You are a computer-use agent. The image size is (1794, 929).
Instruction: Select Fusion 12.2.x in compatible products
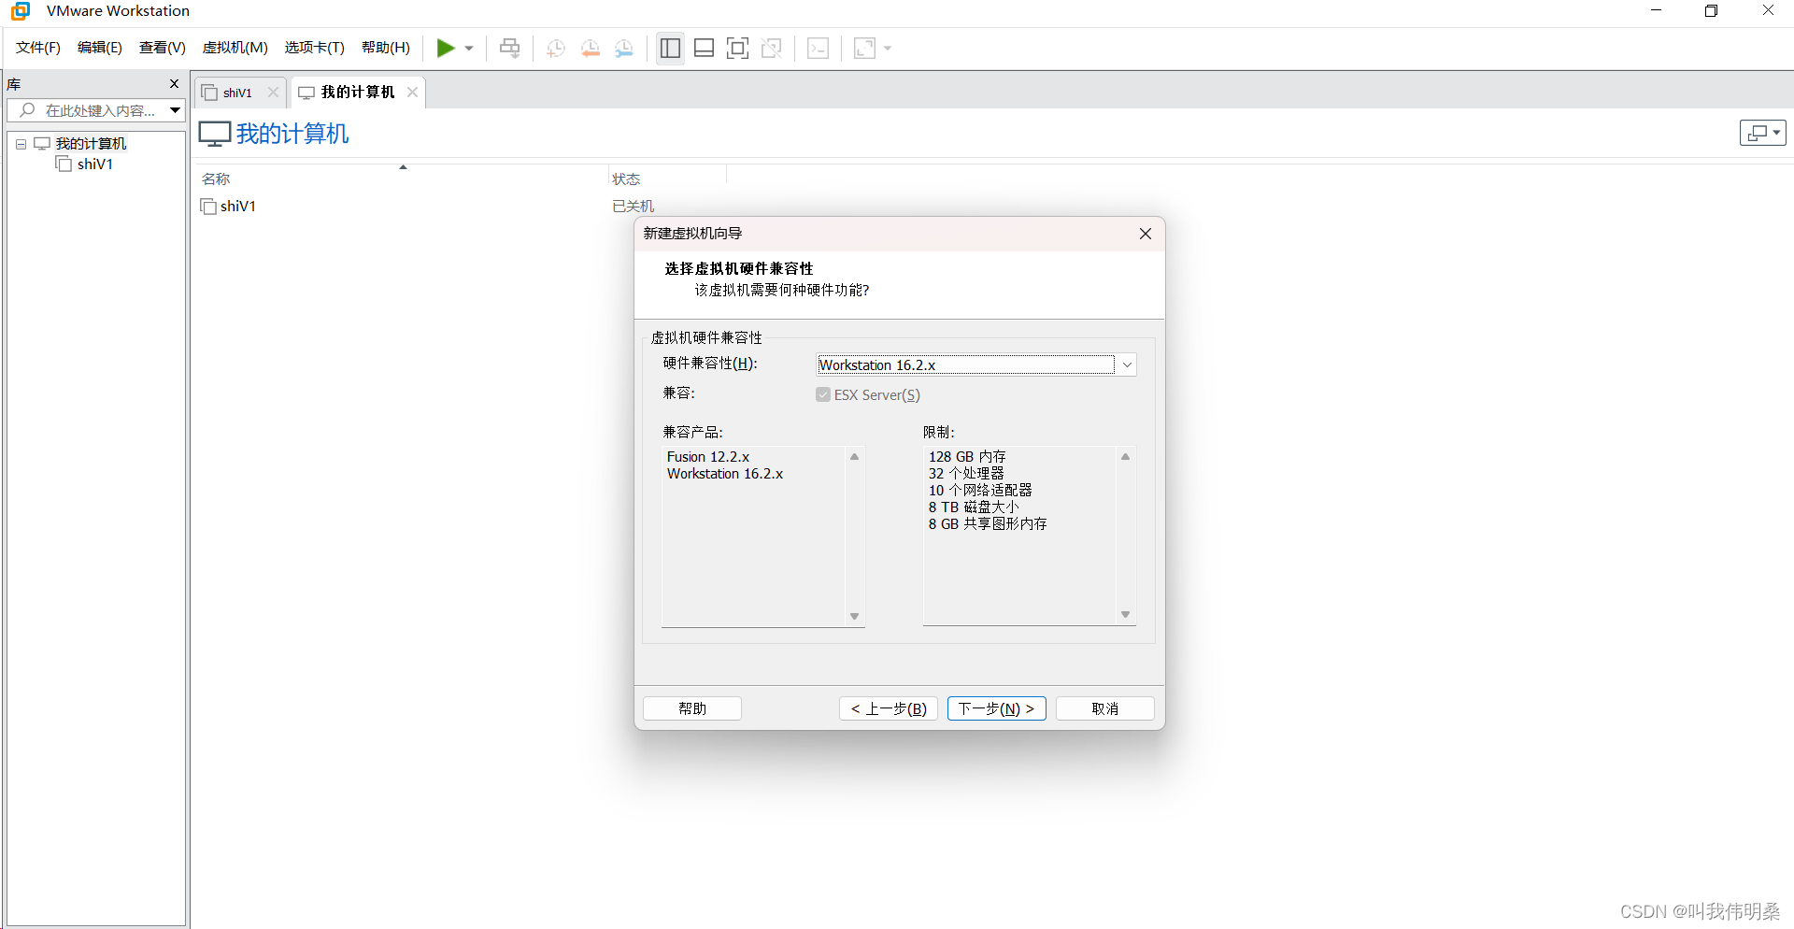[x=708, y=457]
